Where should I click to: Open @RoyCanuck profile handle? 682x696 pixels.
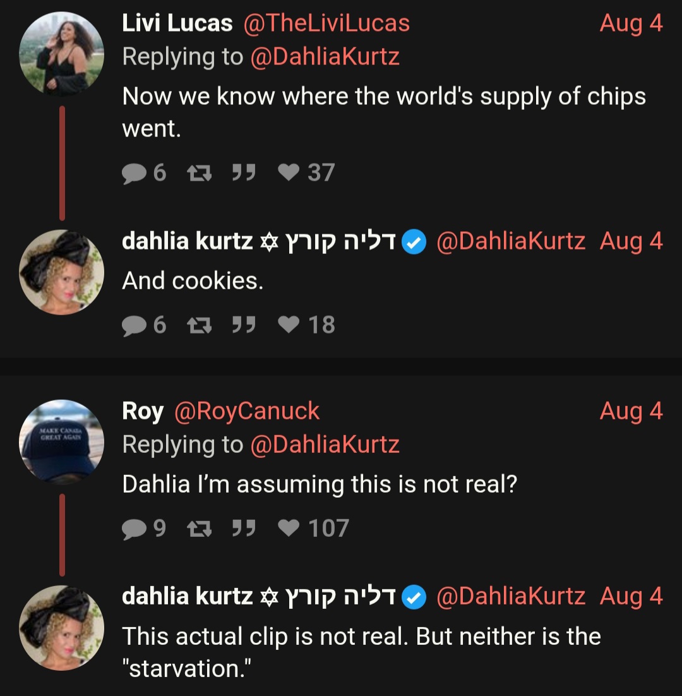pos(246,411)
